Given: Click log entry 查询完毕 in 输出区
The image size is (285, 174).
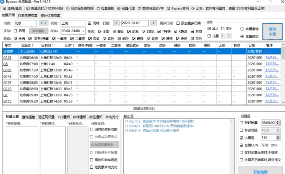Looking at the screenshot, I should pos(159,121).
